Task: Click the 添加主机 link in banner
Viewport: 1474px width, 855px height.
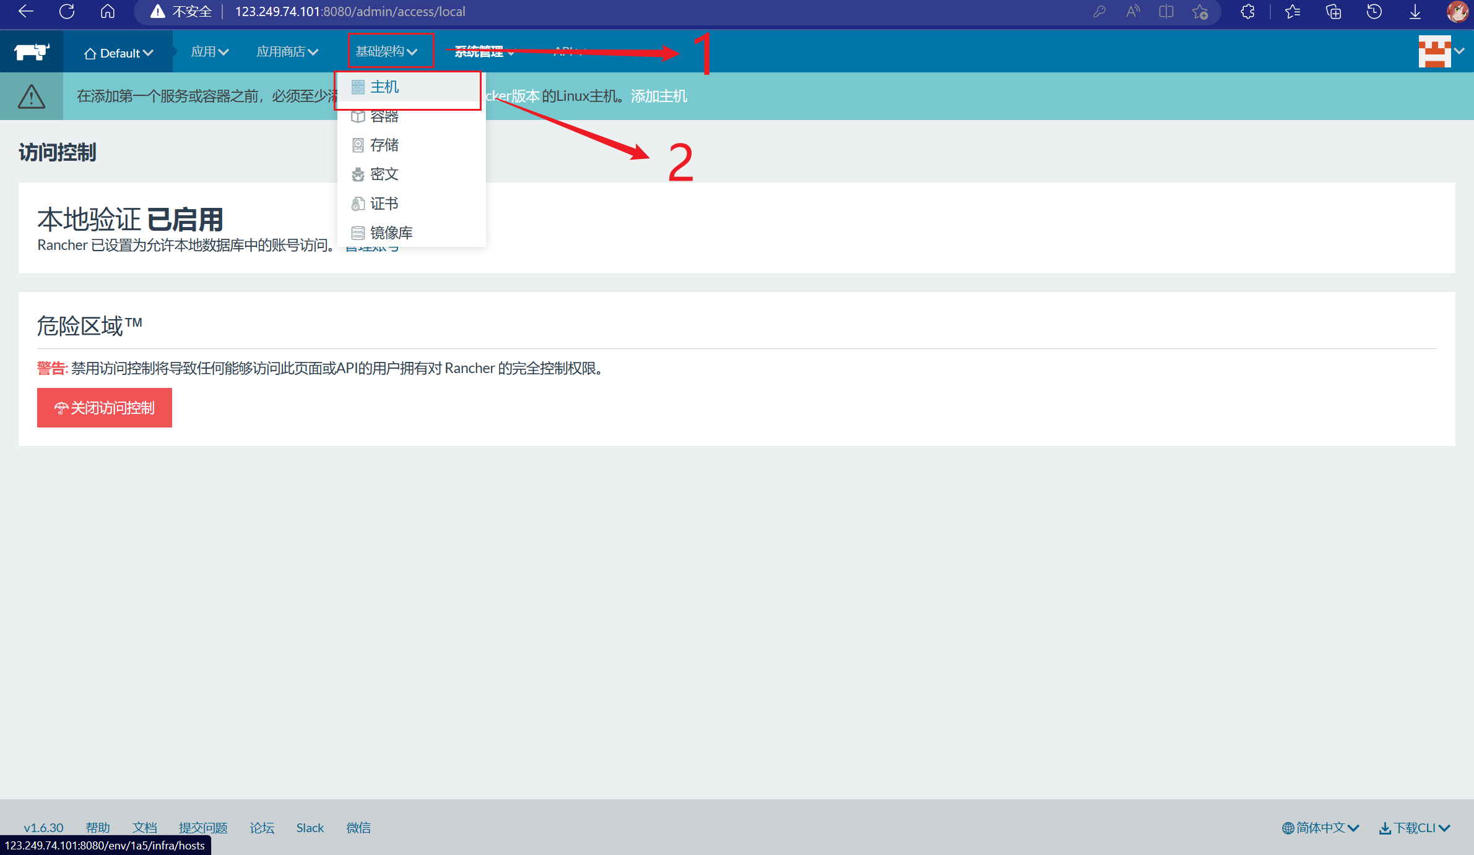Action: (x=659, y=97)
